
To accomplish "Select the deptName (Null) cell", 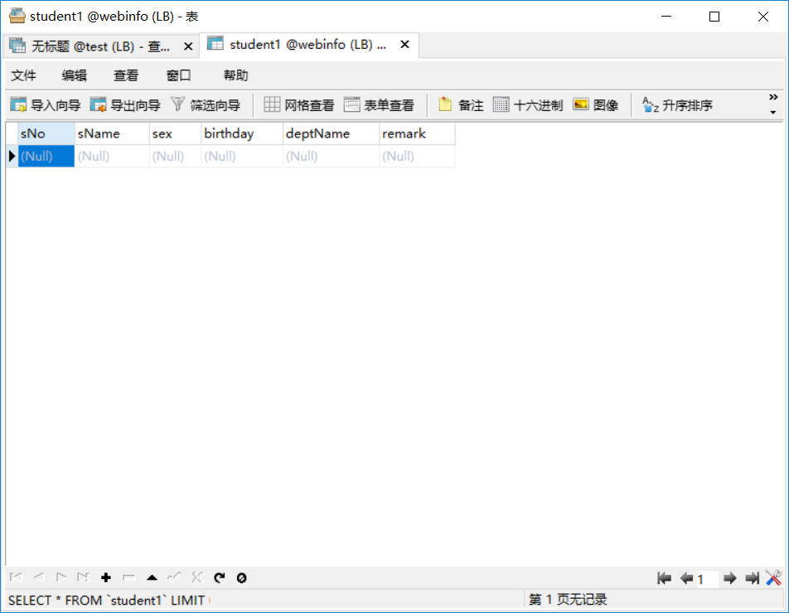I will click(x=332, y=156).
